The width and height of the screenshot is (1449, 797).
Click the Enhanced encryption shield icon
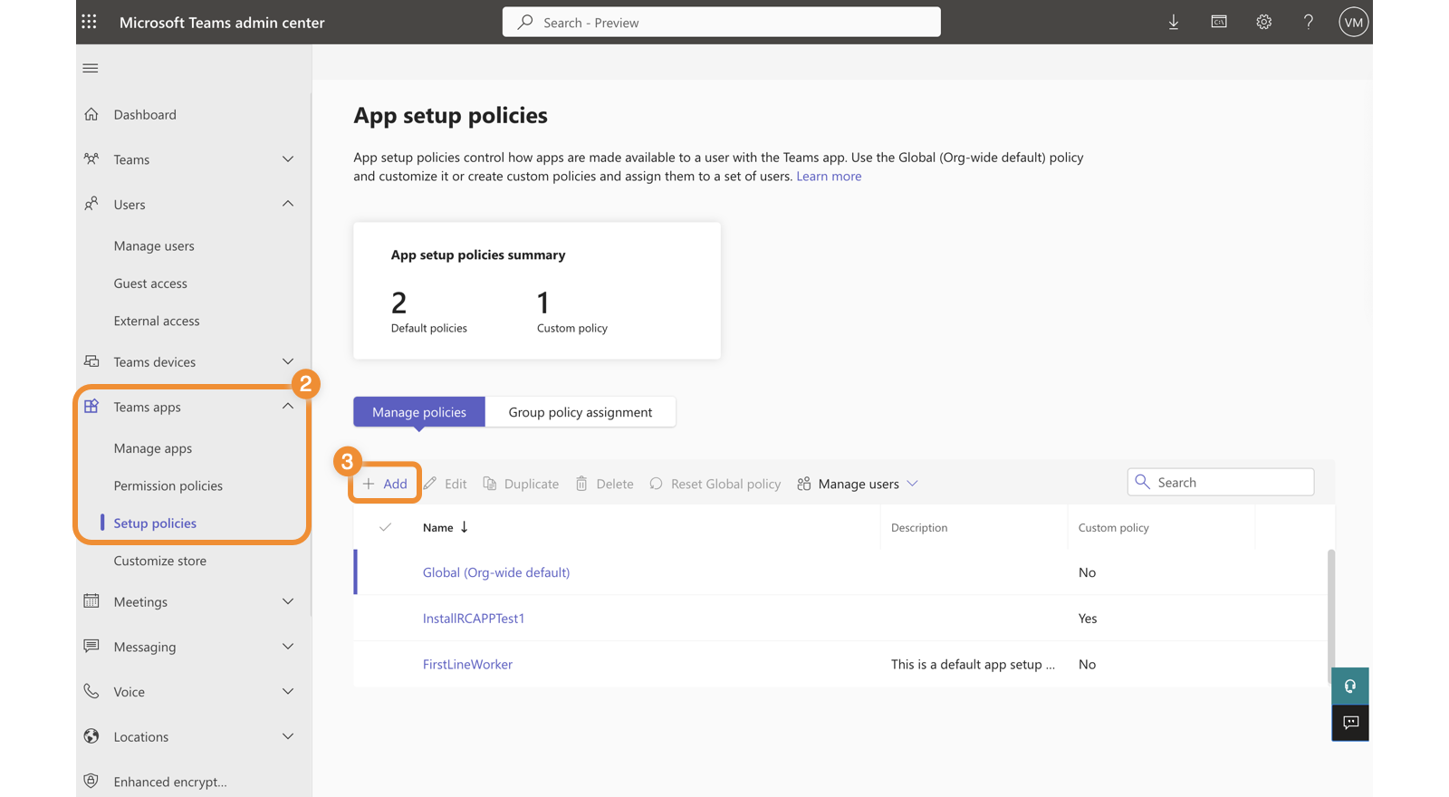click(x=91, y=781)
